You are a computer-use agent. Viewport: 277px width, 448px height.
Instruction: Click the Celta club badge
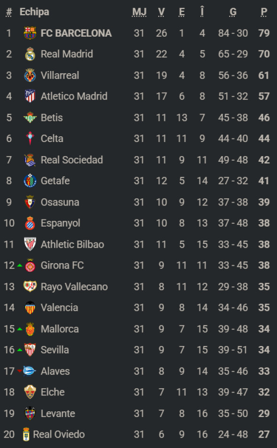pyautogui.click(x=30, y=139)
